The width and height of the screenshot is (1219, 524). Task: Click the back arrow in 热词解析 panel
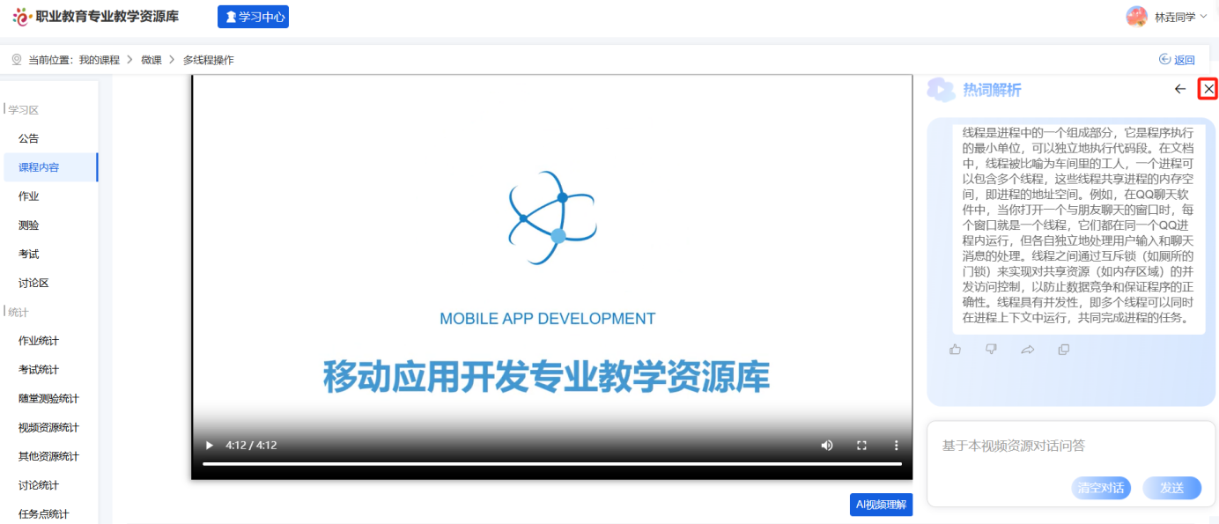tap(1180, 89)
